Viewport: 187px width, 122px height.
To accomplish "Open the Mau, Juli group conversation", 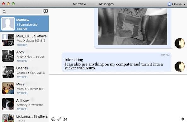I will (24, 40).
